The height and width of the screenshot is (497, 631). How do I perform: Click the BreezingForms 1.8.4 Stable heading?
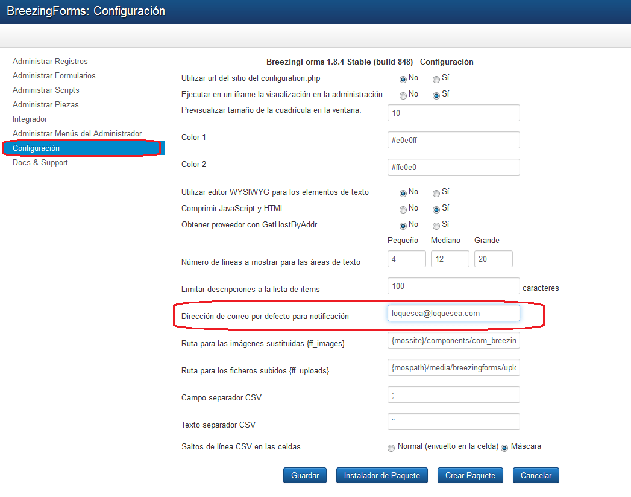[x=370, y=62]
